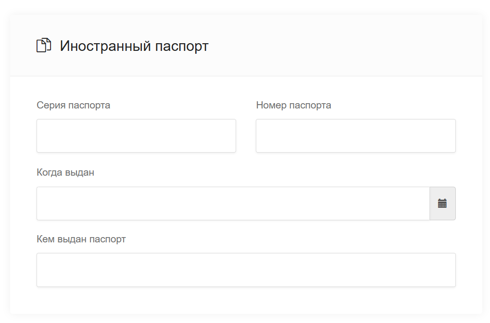The width and height of the screenshot is (490, 323).
Task: Activate the issuing authority input
Action: pyautogui.click(x=246, y=270)
